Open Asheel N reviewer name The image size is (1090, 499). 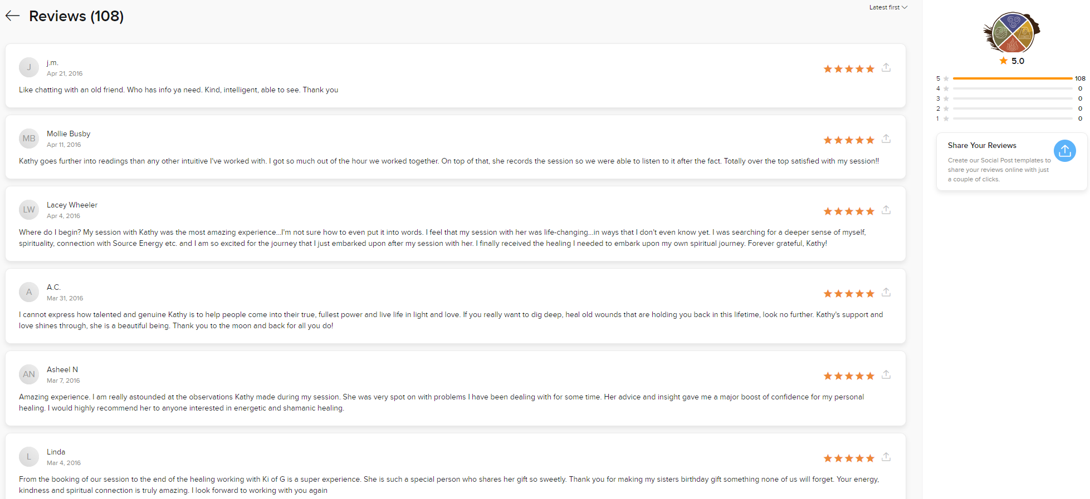point(62,369)
